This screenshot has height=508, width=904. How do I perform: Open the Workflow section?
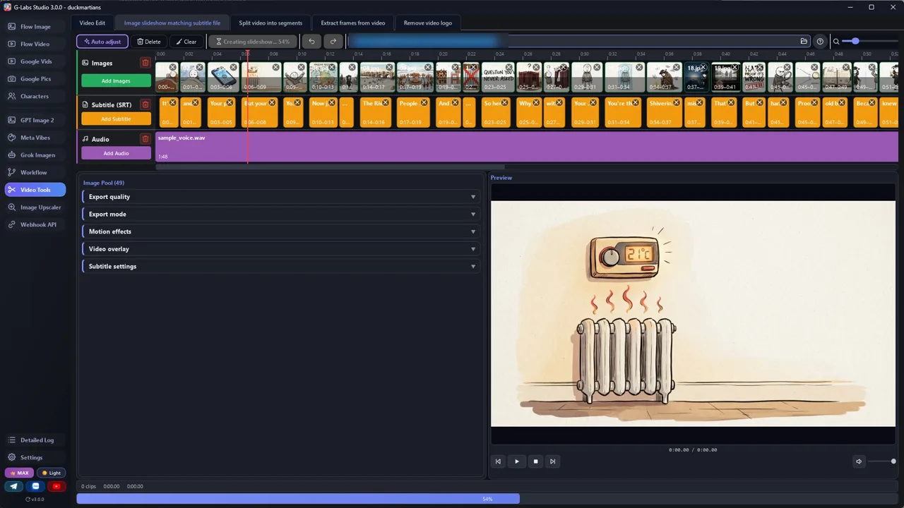tap(35, 172)
